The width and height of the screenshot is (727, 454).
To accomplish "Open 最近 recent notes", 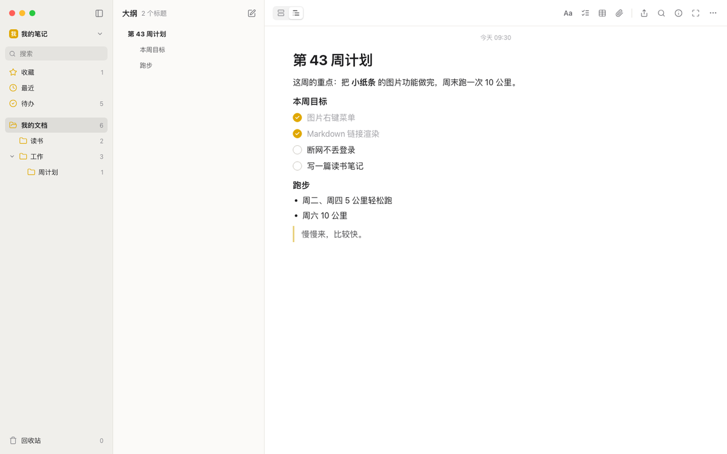I will (56, 88).
